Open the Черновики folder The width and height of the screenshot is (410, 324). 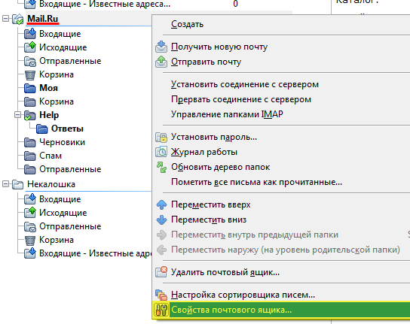[x=62, y=142]
